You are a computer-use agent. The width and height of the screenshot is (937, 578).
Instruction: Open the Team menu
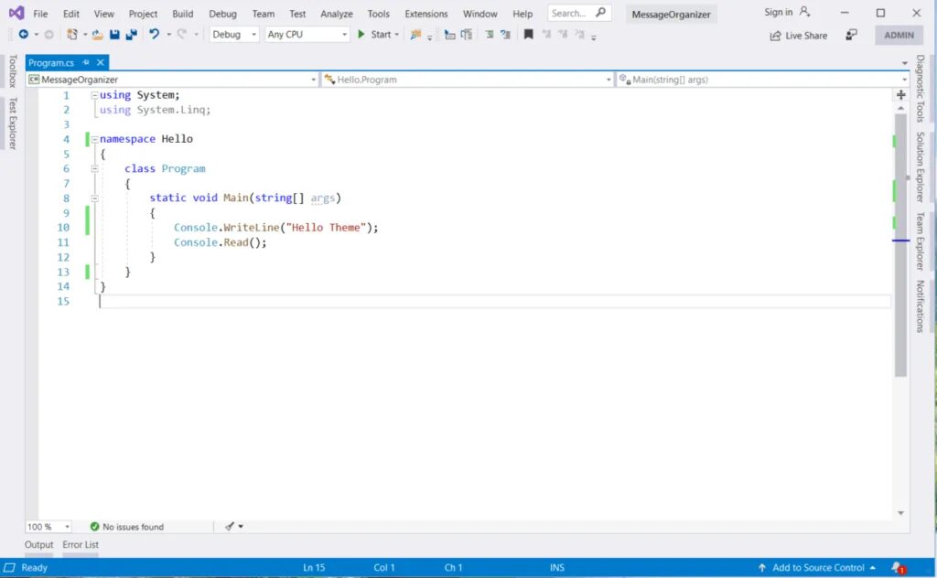tap(263, 14)
